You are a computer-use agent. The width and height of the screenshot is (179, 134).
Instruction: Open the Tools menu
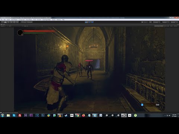pyautogui.click(x=34, y=20)
